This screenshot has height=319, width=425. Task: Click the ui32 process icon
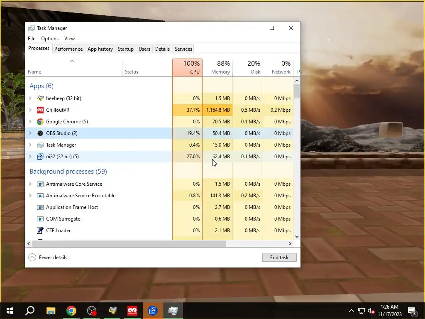pos(40,157)
